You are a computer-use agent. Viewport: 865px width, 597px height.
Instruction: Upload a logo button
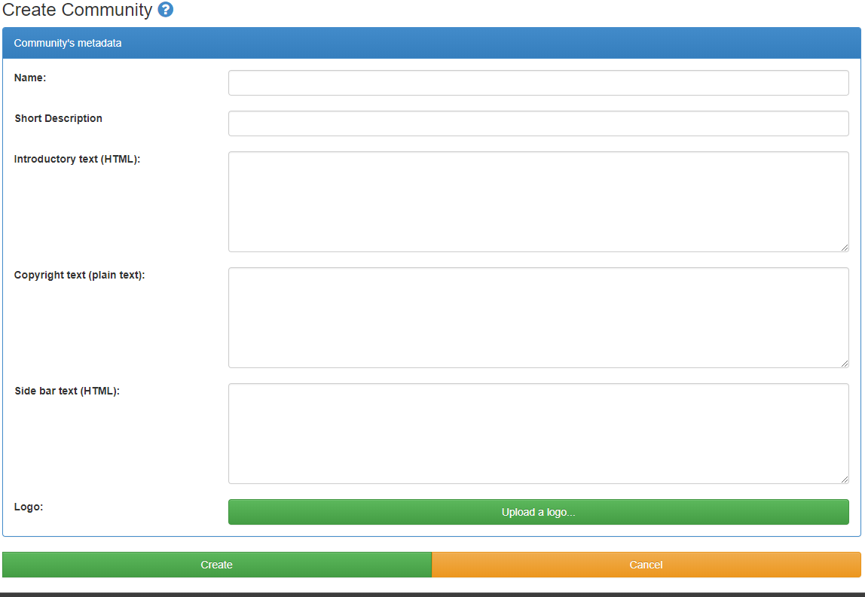click(539, 512)
